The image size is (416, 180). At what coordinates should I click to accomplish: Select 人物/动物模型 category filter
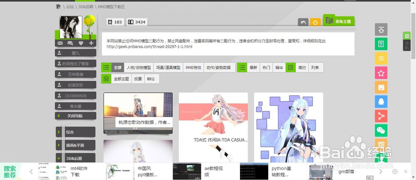coord(139,68)
